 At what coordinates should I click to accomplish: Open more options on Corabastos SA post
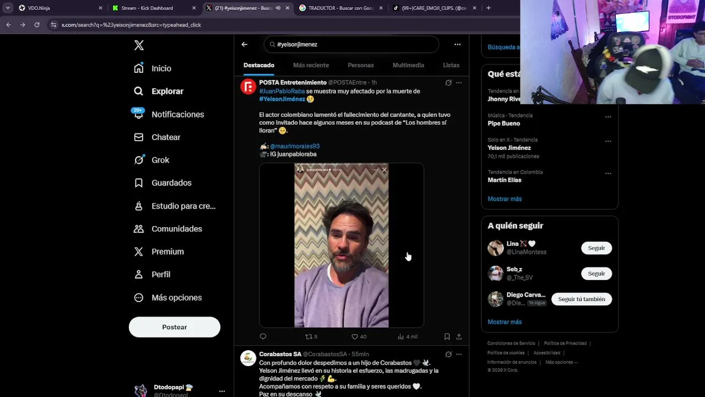tap(459, 354)
